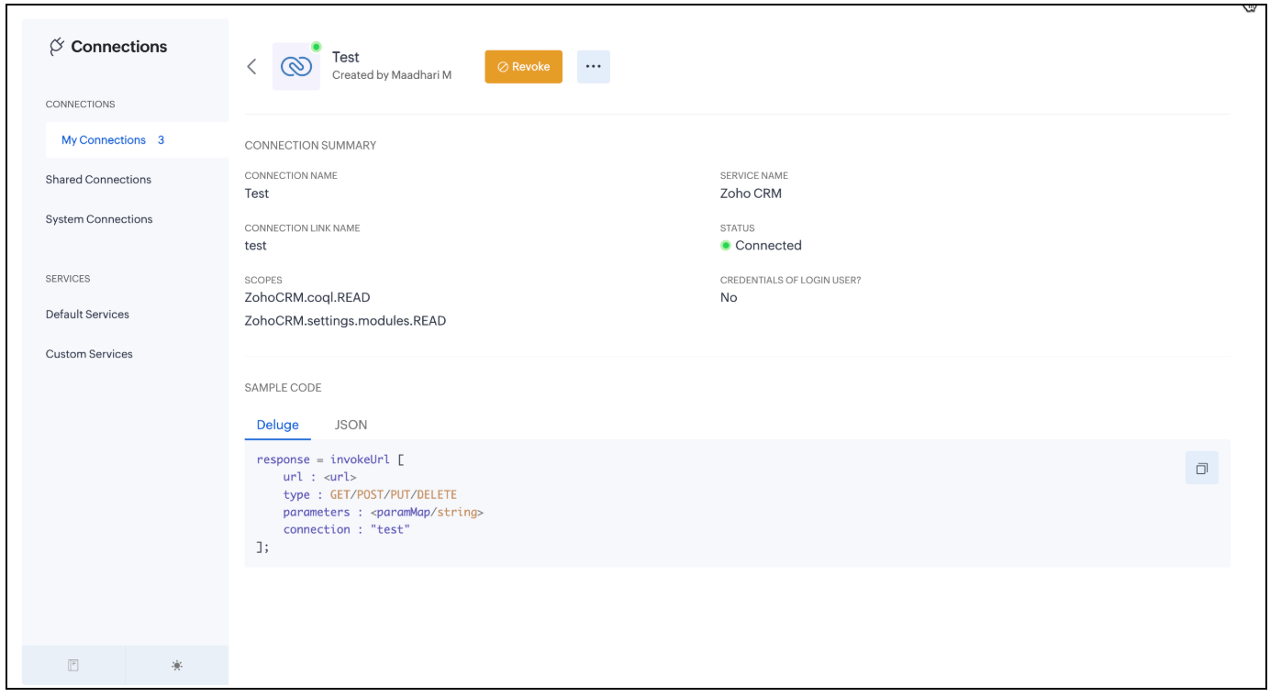Click the parameters paramMap/string code line
The width and height of the screenshot is (1270, 697).
pos(384,513)
